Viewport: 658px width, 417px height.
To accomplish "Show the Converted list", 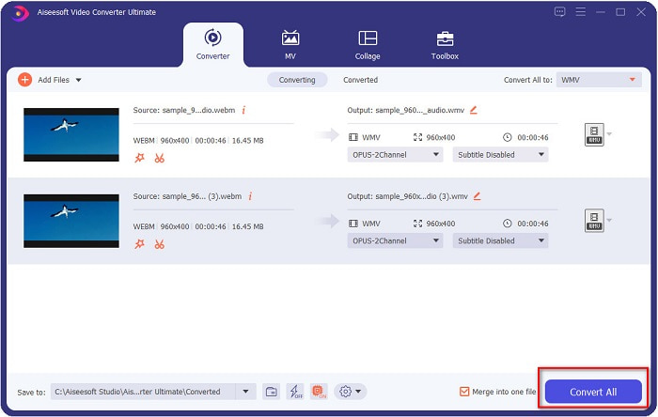I will 360,80.
